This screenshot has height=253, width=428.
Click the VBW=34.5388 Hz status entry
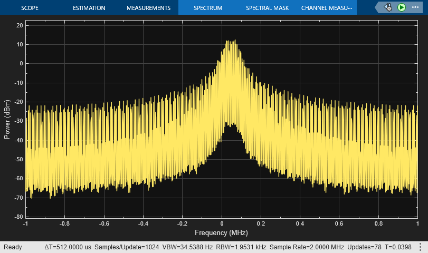[x=187, y=247]
